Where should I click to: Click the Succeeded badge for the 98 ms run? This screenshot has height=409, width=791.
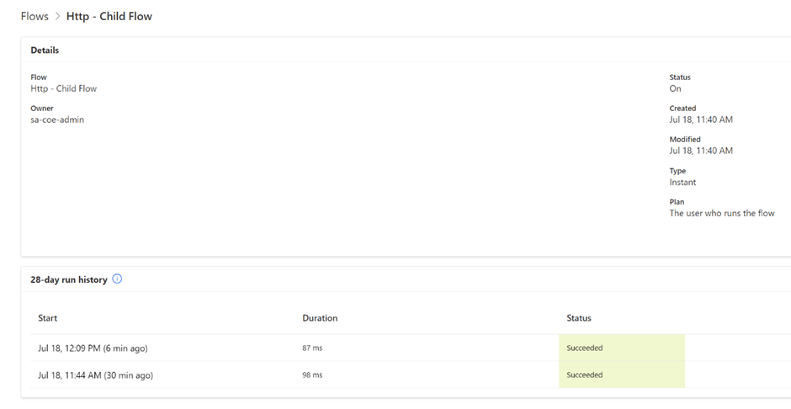point(585,374)
